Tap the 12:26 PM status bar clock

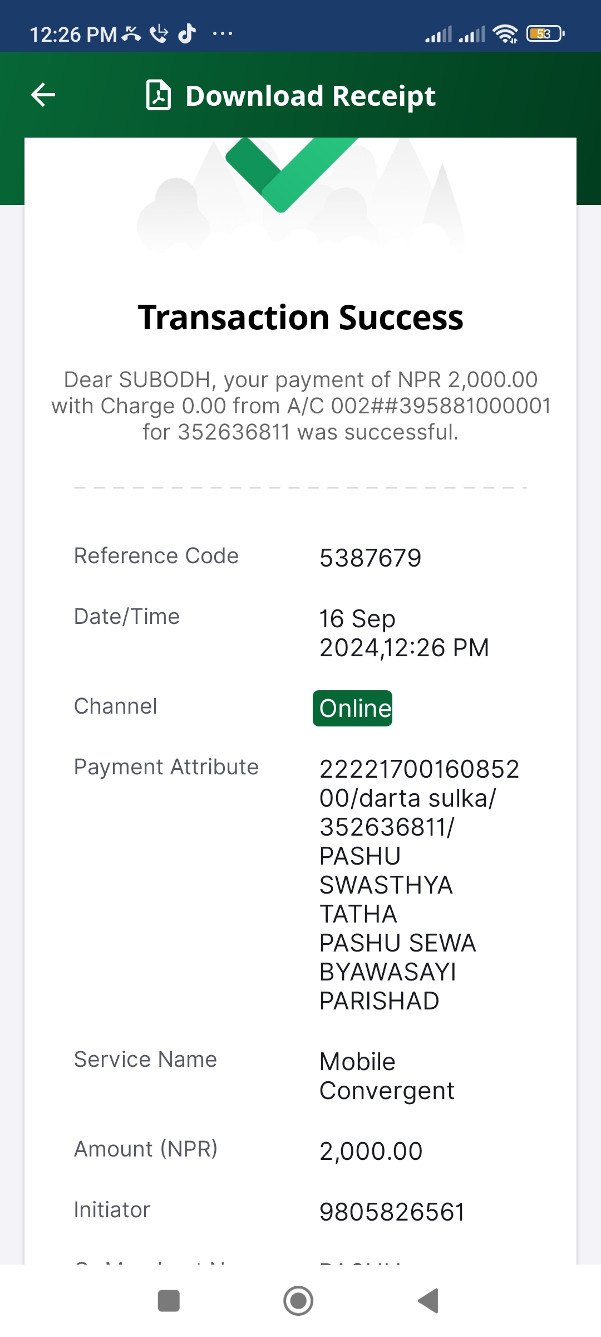73,35
